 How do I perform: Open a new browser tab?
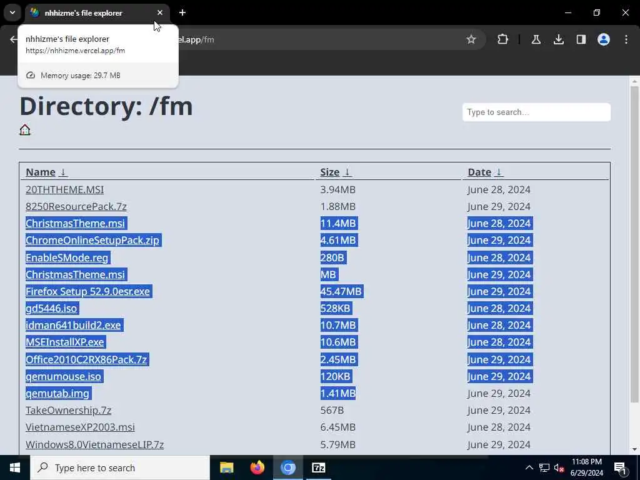(182, 12)
